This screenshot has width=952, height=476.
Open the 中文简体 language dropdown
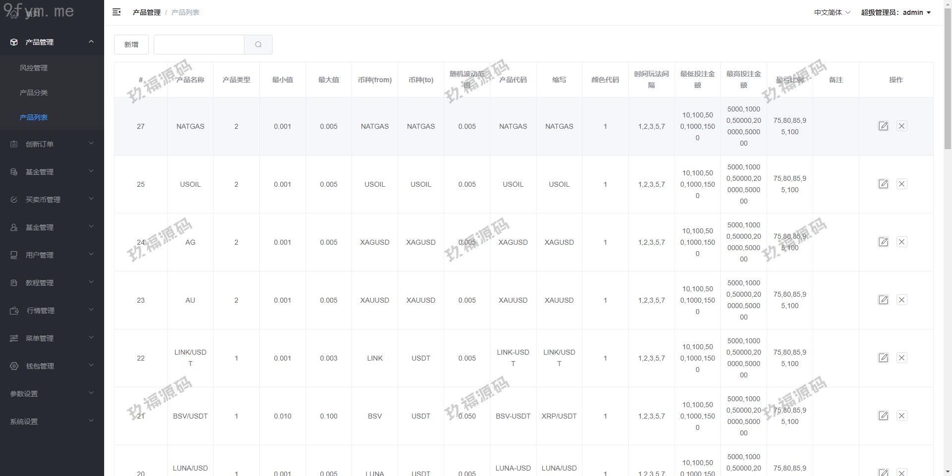832,12
